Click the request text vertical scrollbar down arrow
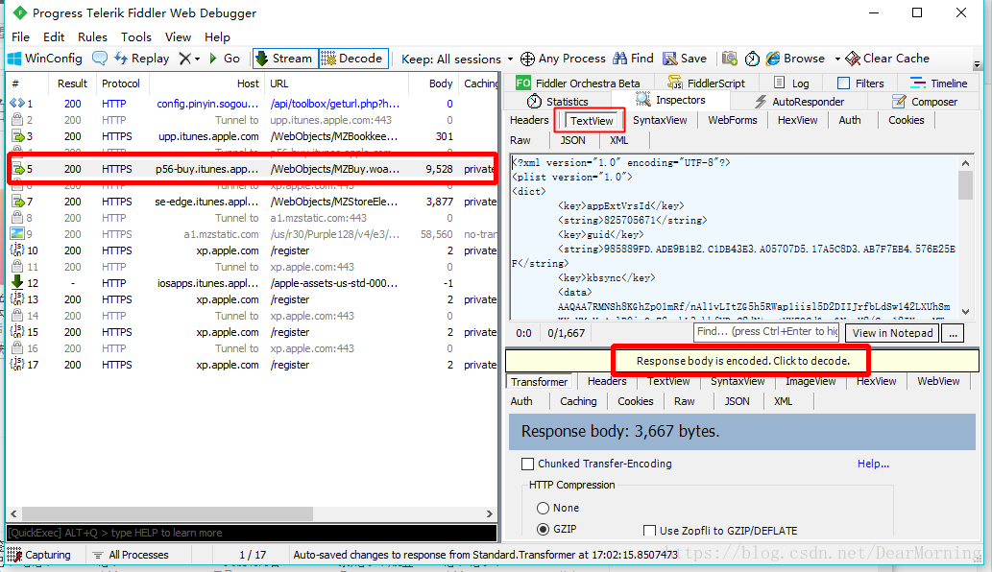 965,311
